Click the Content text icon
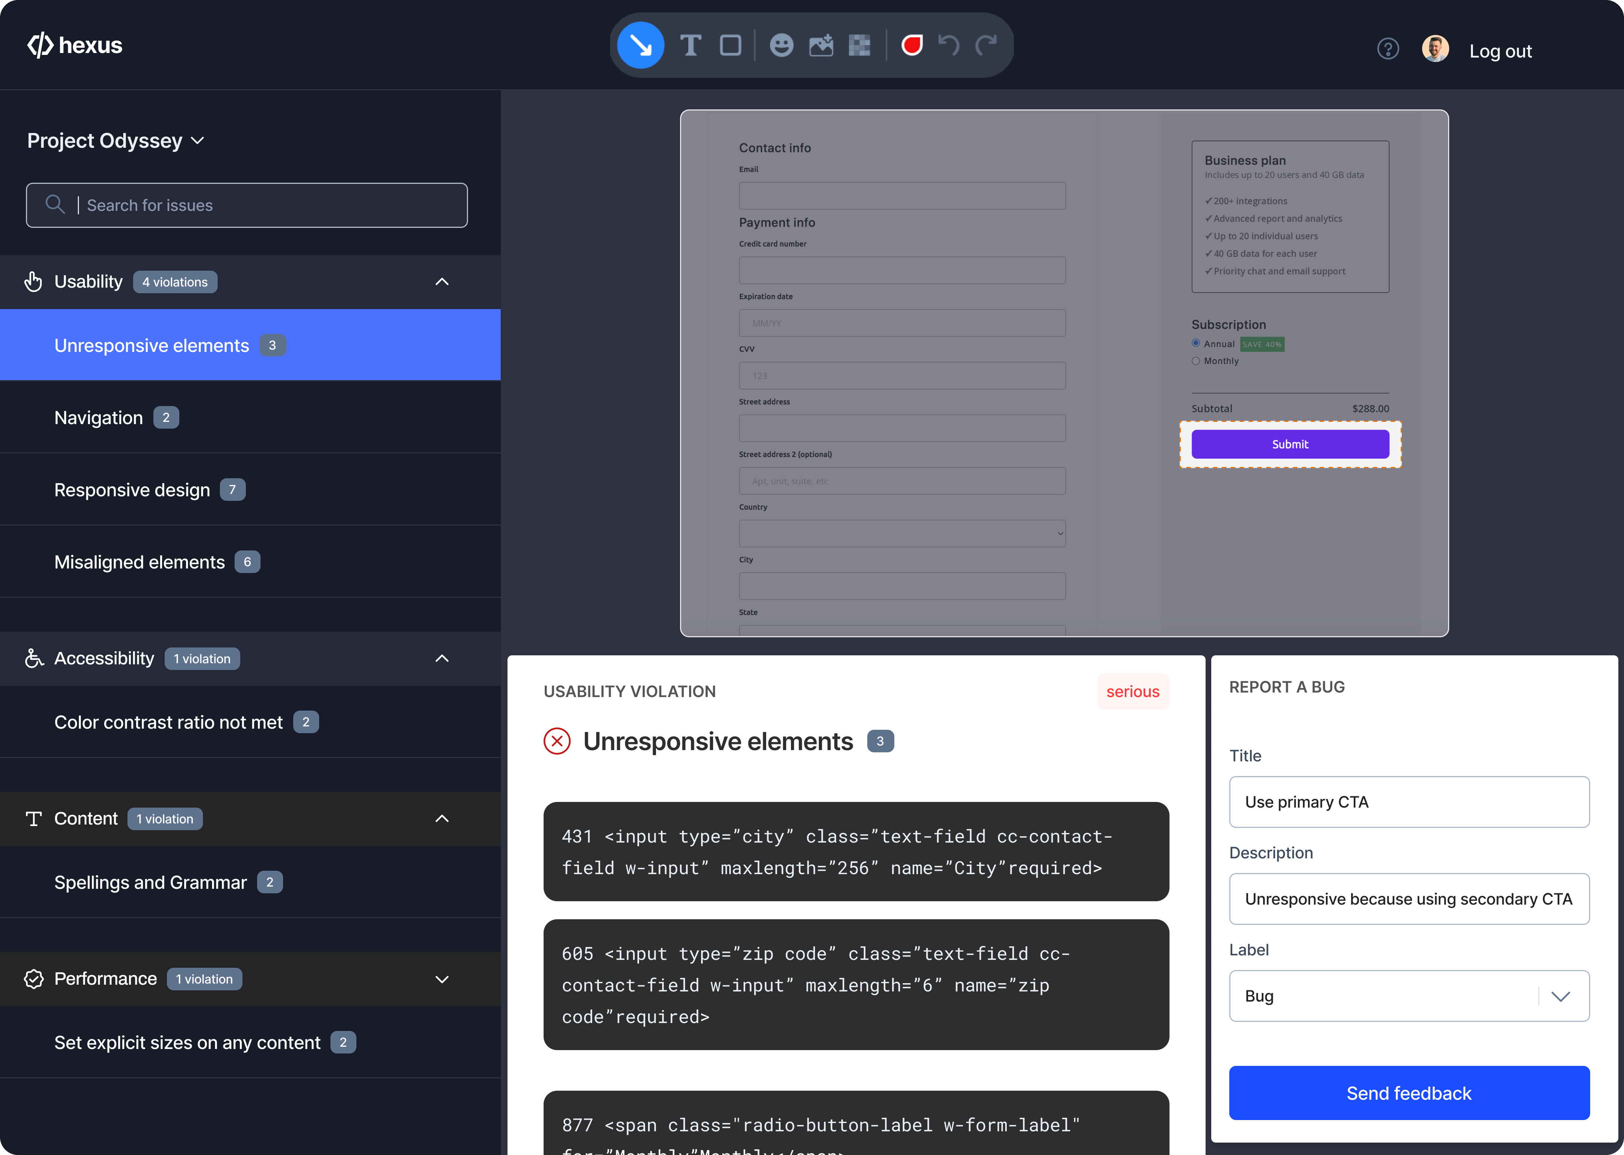 point(33,819)
